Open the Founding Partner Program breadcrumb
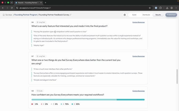179x111 pixels. point(26,15)
